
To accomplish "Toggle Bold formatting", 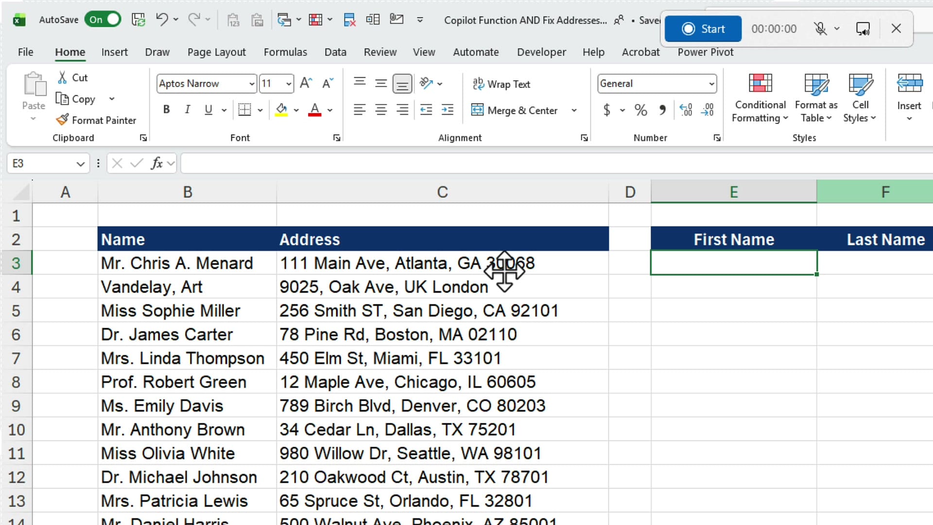I will point(166,110).
